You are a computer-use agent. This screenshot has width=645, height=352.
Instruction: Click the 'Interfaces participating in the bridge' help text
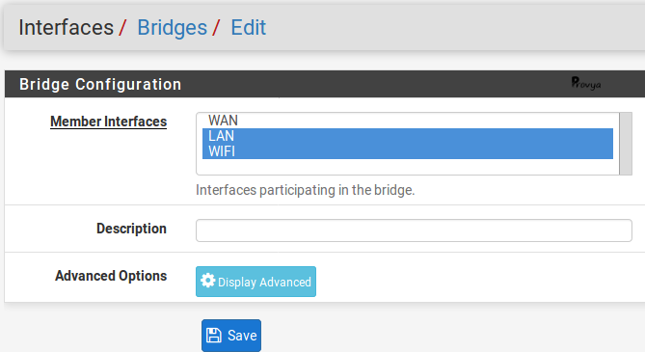coord(306,190)
